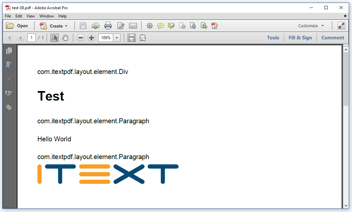Open the Comment pane
352x212 pixels.
333,38
